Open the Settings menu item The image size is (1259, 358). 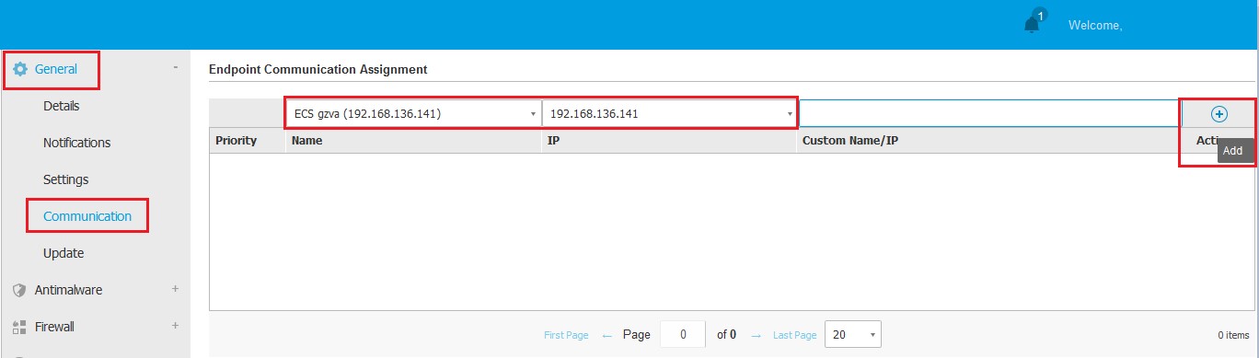click(x=66, y=179)
